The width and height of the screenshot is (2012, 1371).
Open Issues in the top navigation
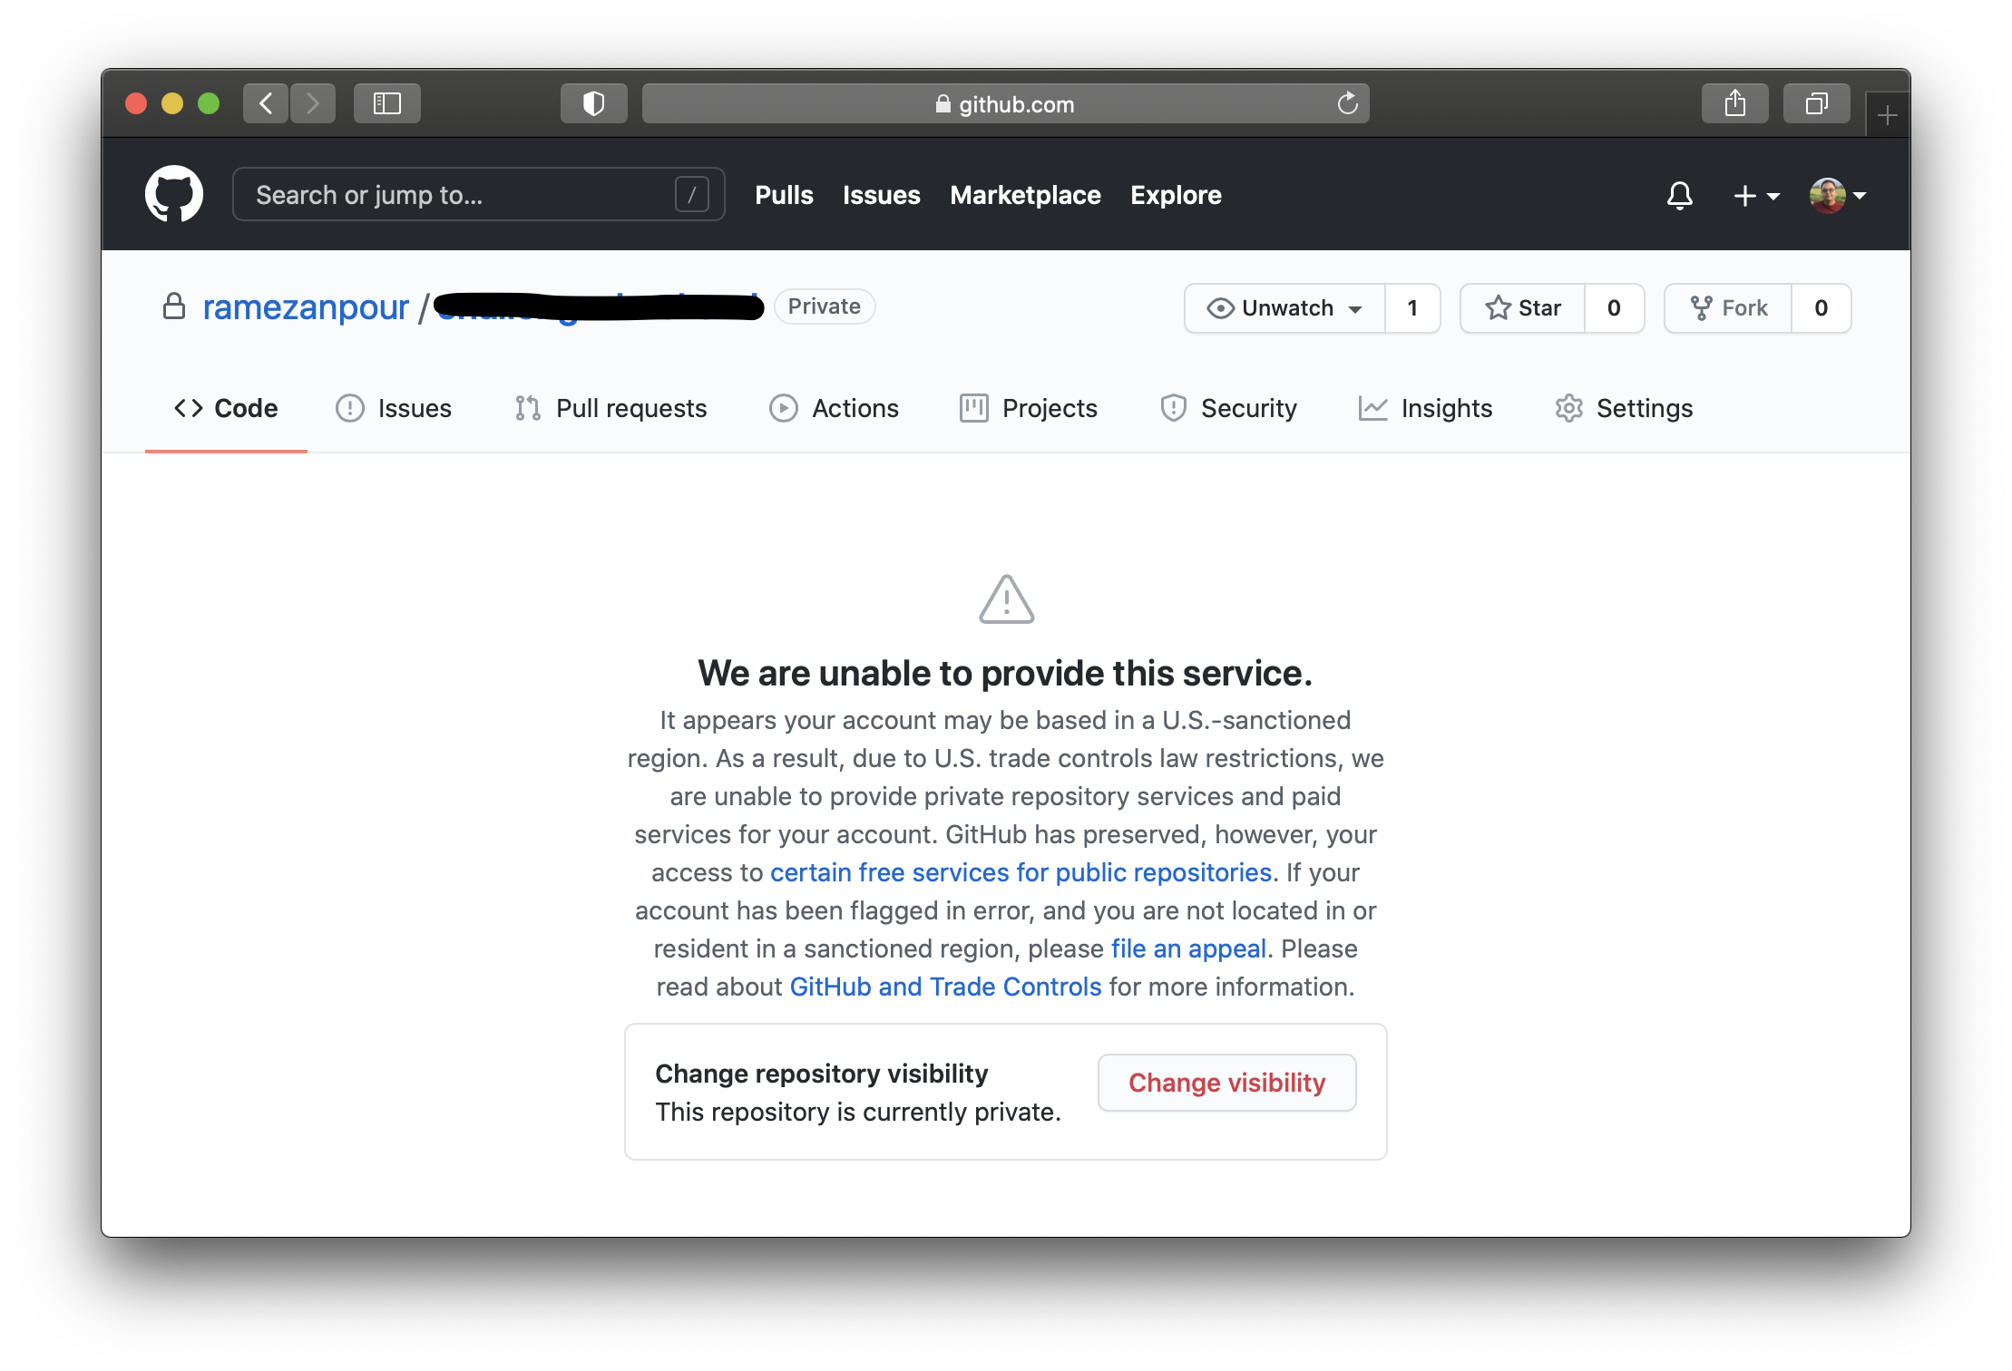point(881,195)
